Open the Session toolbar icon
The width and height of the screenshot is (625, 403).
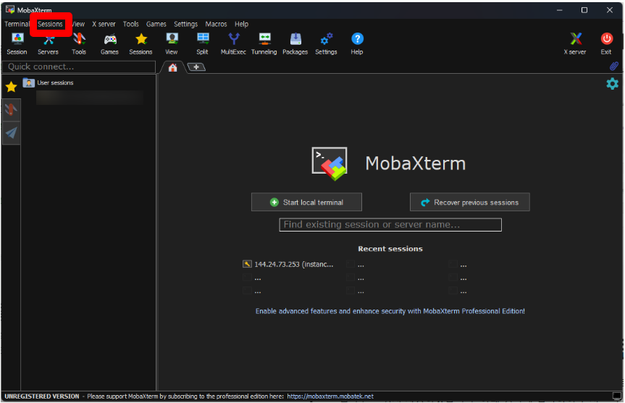[17, 44]
